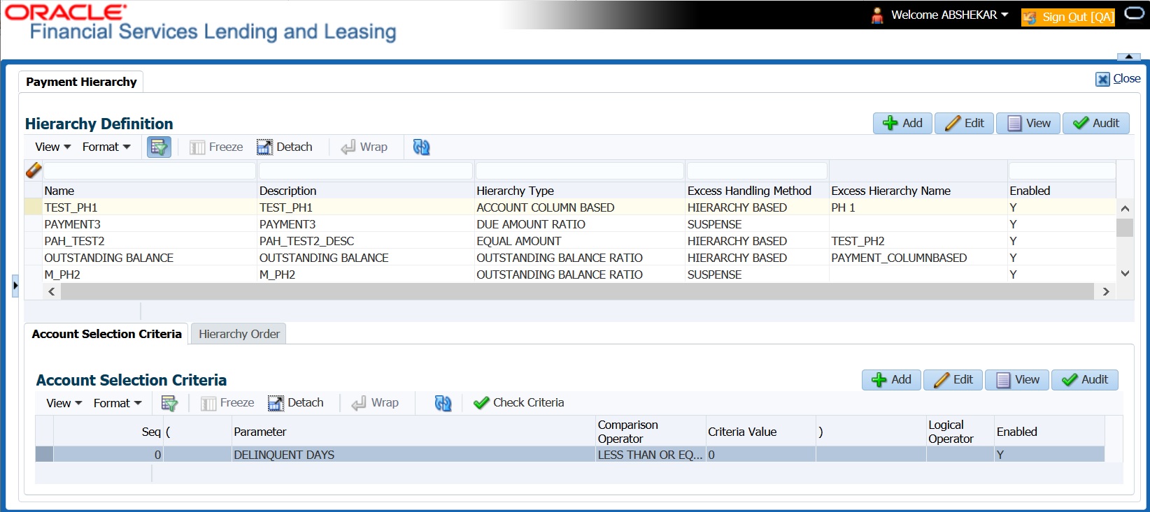Add a new Account Selection Criteria row
The height and width of the screenshot is (512, 1150).
(891, 379)
